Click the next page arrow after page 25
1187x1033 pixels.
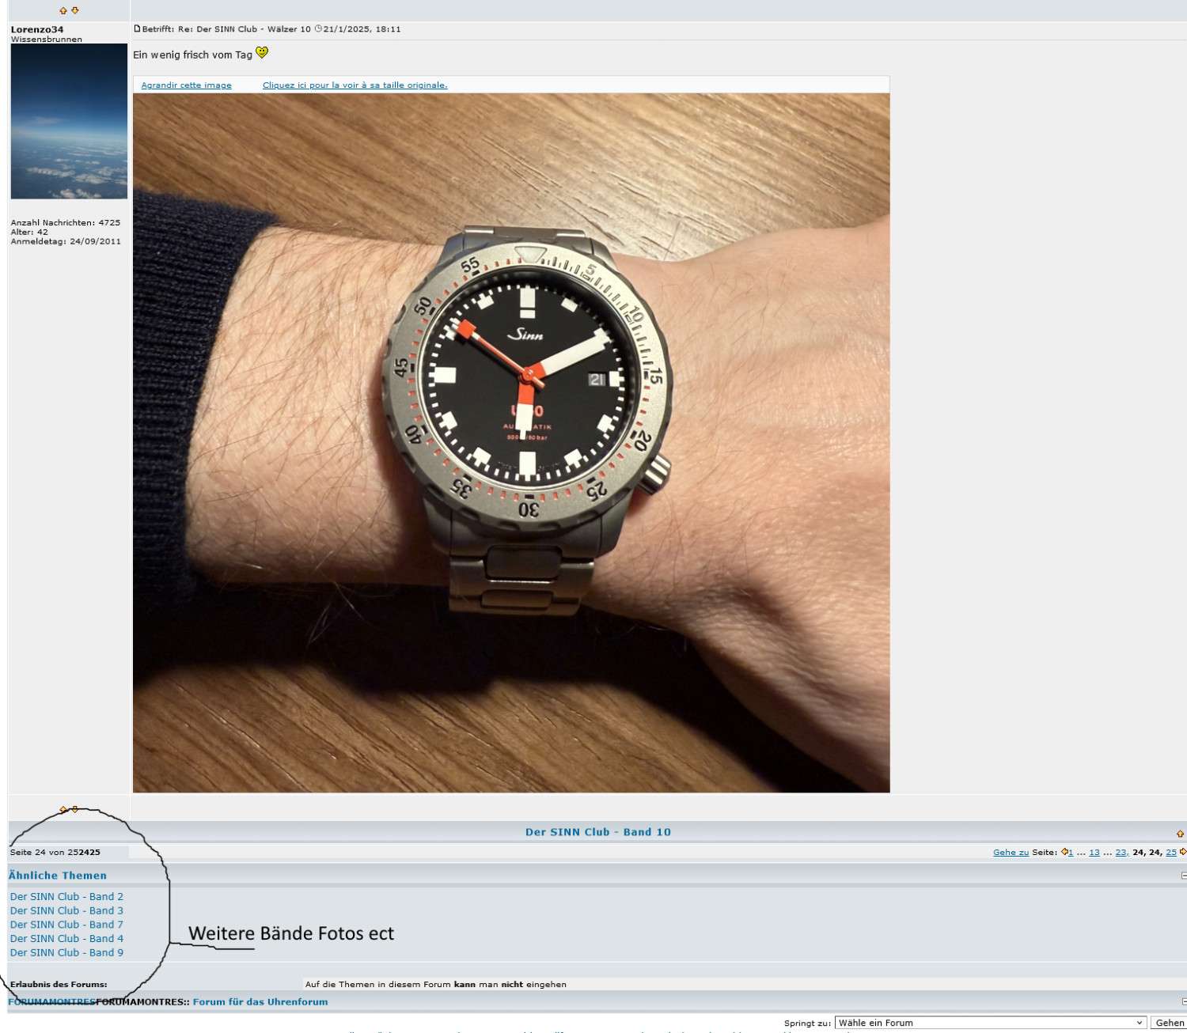coord(1182,852)
